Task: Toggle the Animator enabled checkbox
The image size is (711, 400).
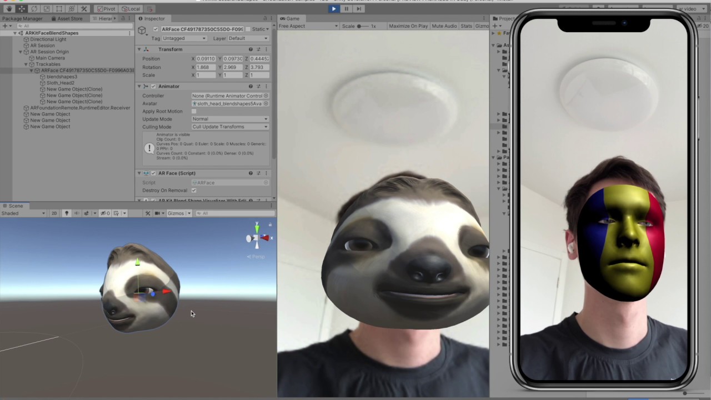Action: tap(154, 87)
